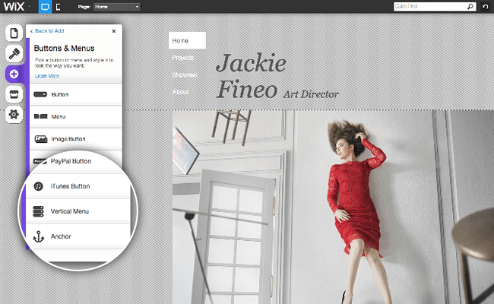This screenshot has height=304, width=494.
Task: Add a PayPal Button element
Action: pos(78,161)
